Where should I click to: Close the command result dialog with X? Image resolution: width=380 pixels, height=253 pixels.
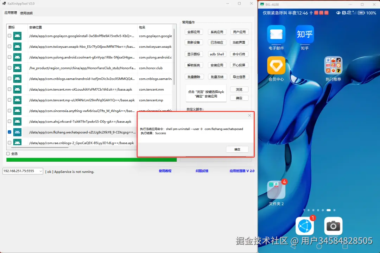coord(249,116)
